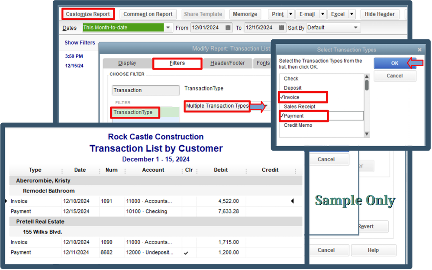432x270 pixels.
Task: Click the Debit column header
Action: pyautogui.click(x=221, y=170)
